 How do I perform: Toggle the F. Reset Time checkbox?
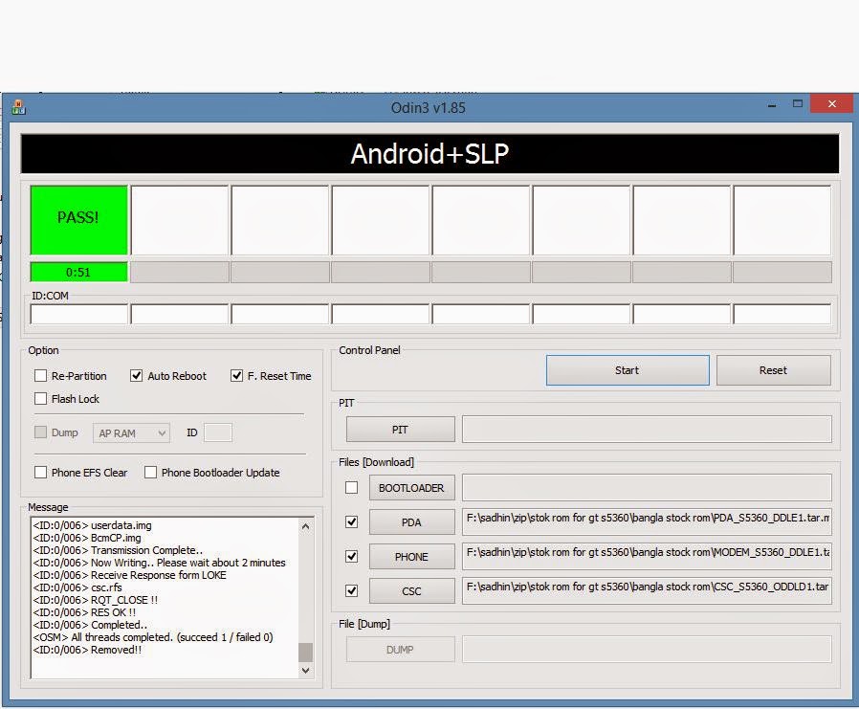(236, 376)
